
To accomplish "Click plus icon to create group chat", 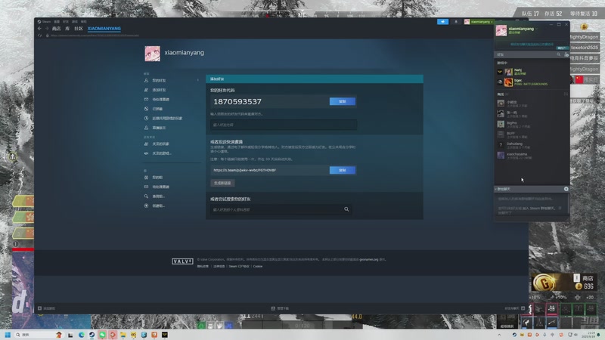I will pyautogui.click(x=566, y=189).
